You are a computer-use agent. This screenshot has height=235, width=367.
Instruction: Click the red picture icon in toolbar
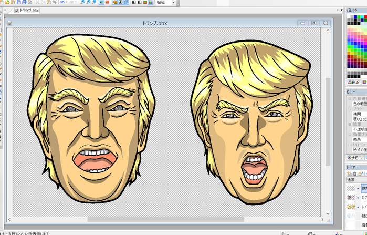[107, 2]
